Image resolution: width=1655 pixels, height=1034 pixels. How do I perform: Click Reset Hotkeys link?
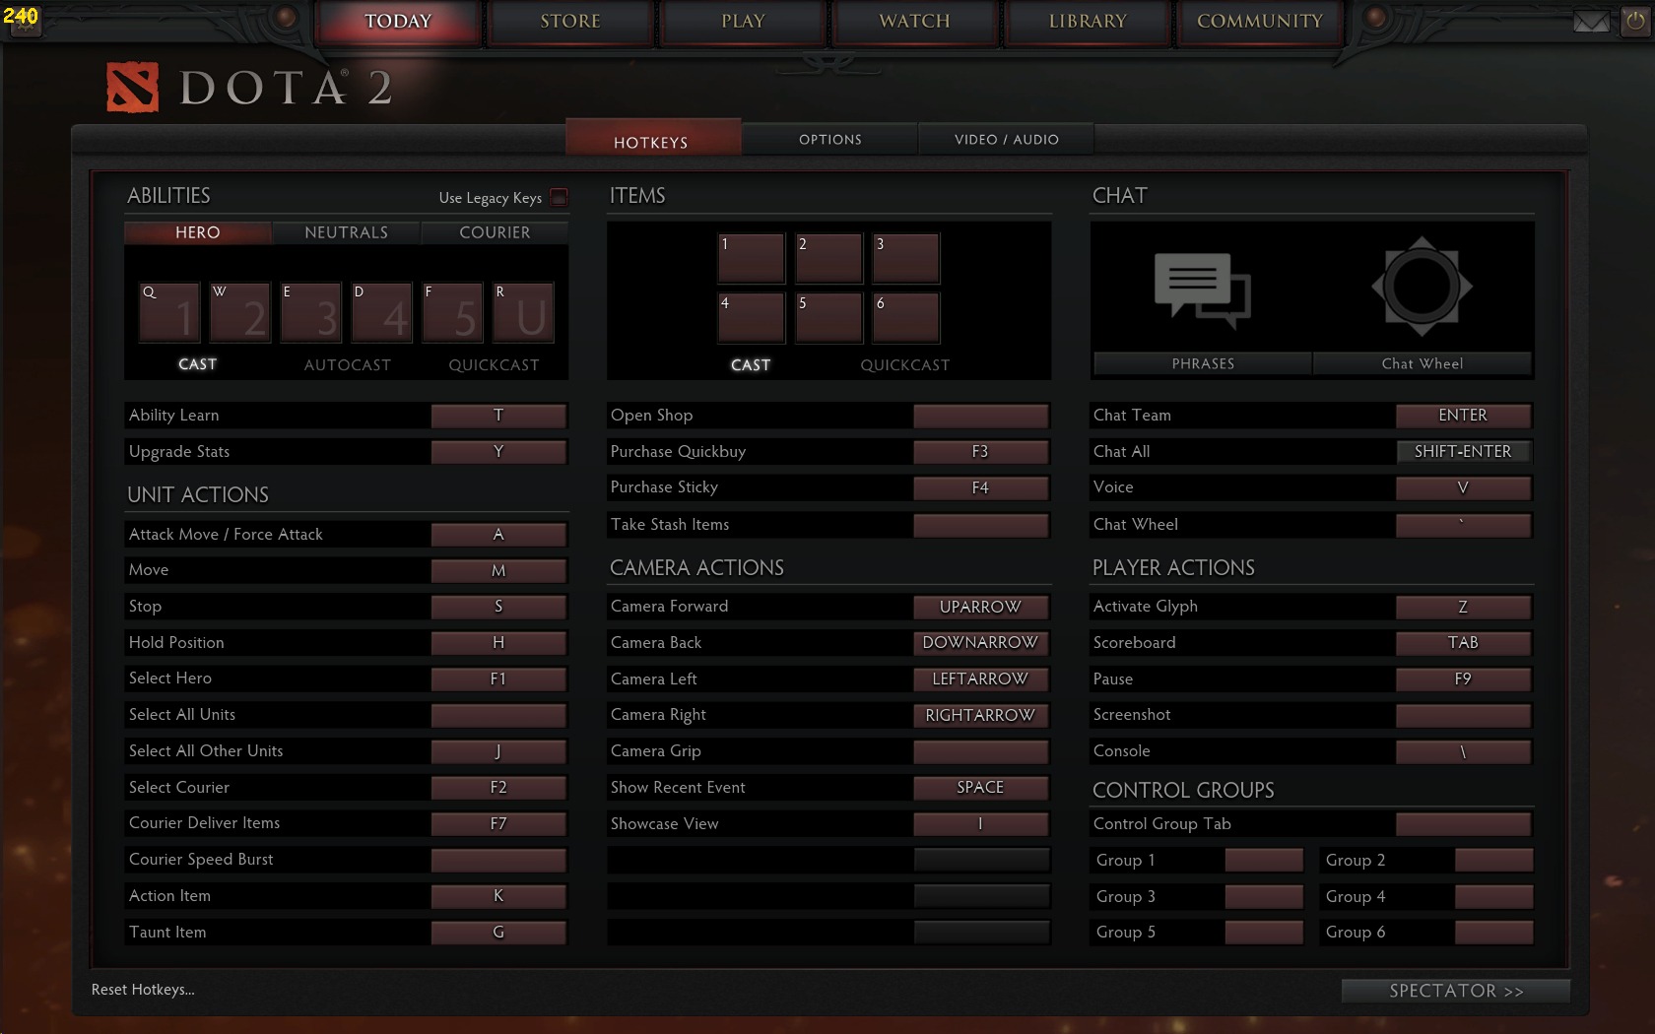pos(143,990)
